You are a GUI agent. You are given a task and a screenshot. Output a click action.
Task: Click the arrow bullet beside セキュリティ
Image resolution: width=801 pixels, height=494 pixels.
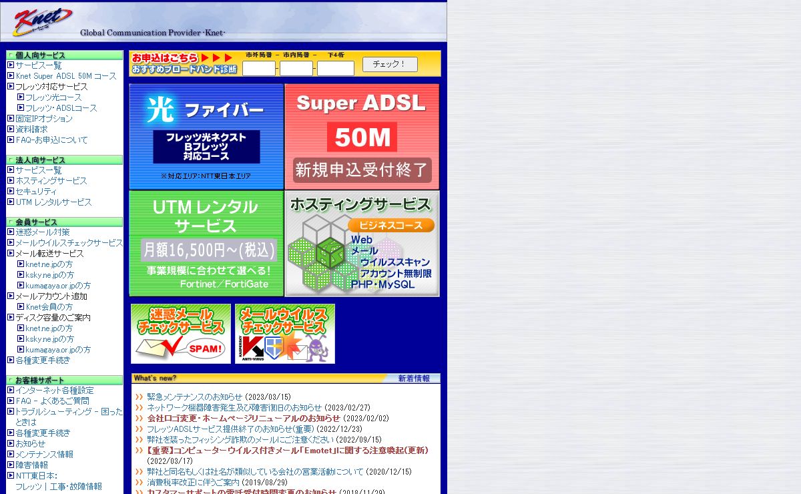pyautogui.click(x=11, y=191)
